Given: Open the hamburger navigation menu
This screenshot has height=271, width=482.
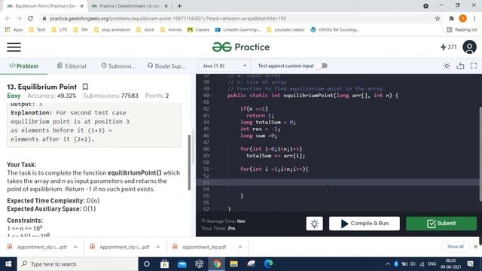Looking at the screenshot, I should pos(14,47).
